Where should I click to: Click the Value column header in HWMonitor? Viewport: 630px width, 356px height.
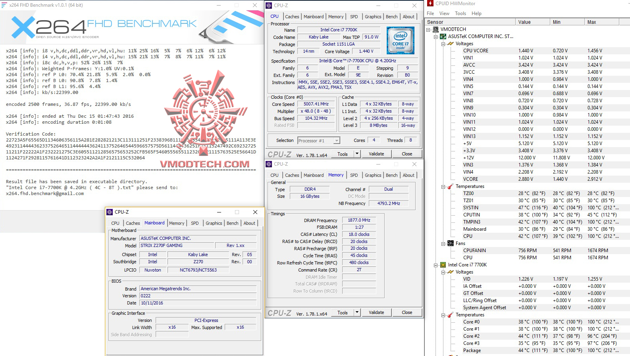[x=532, y=22]
